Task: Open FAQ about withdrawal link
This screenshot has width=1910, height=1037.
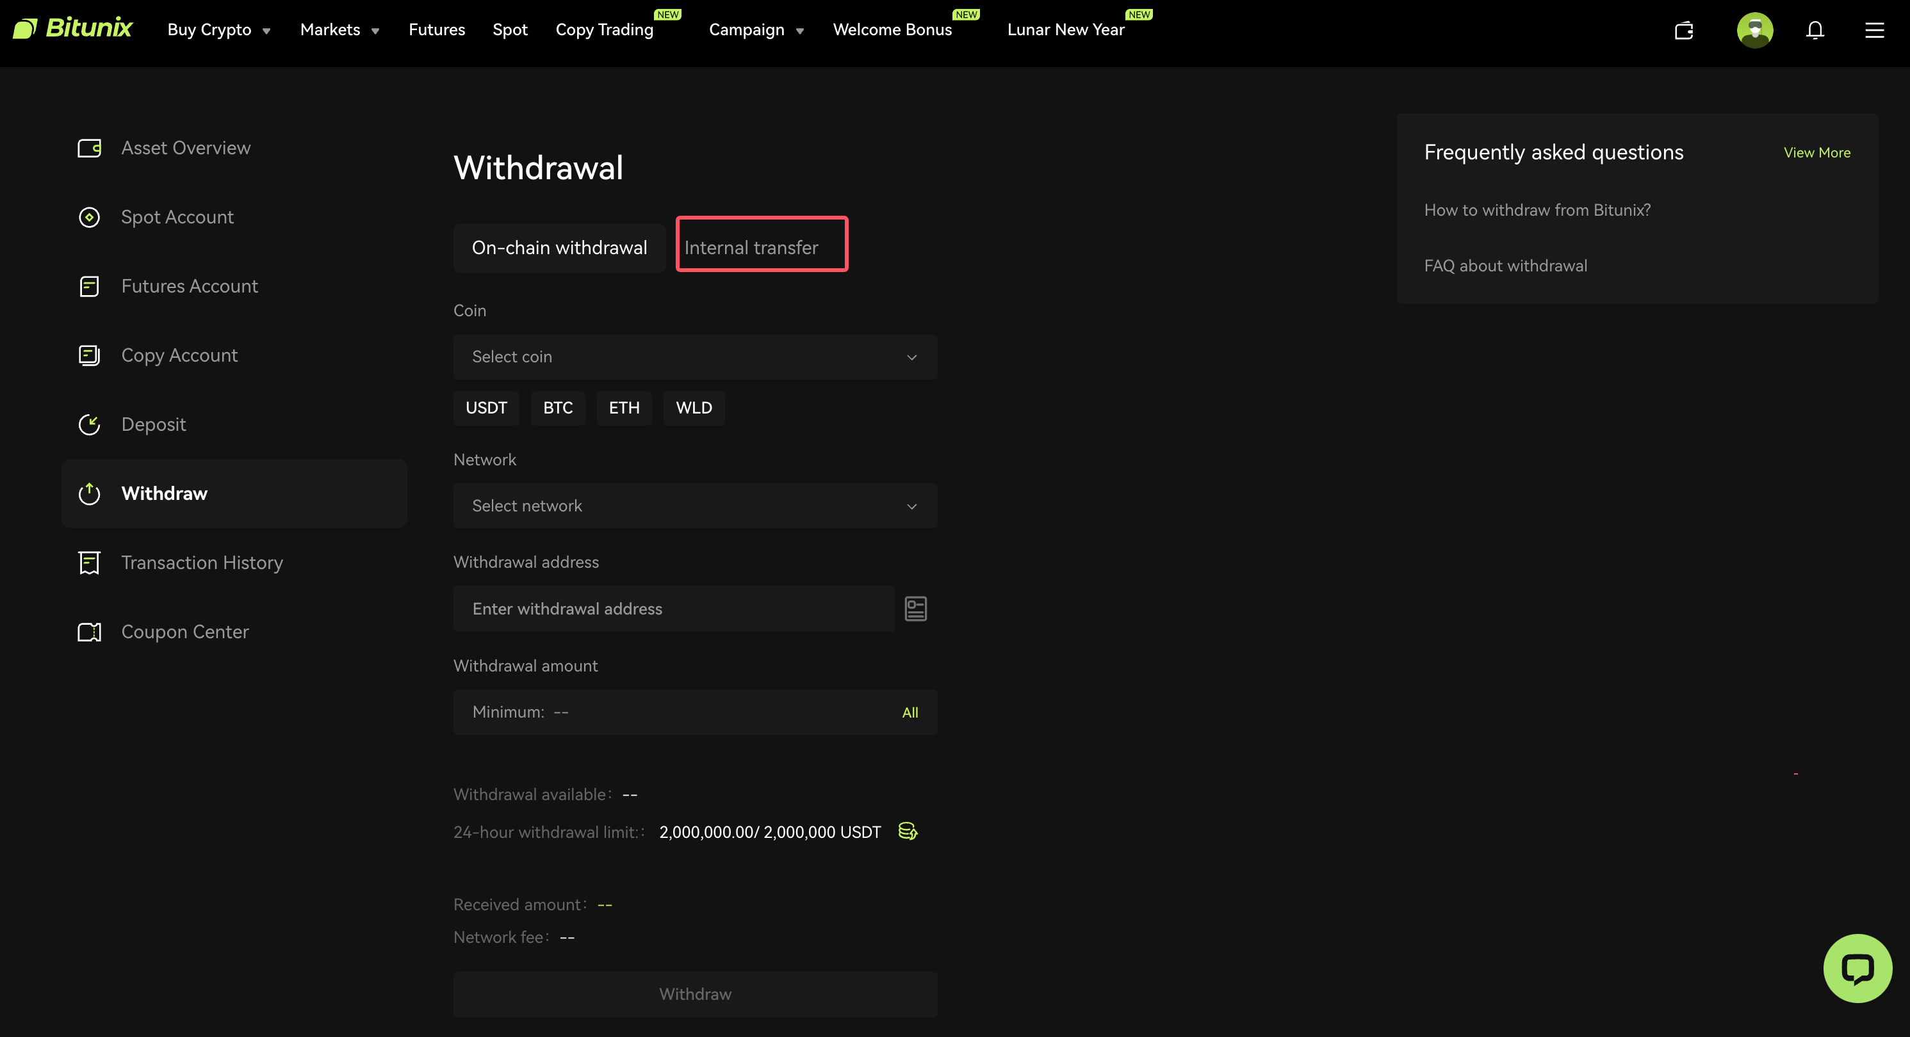Action: pyautogui.click(x=1505, y=266)
